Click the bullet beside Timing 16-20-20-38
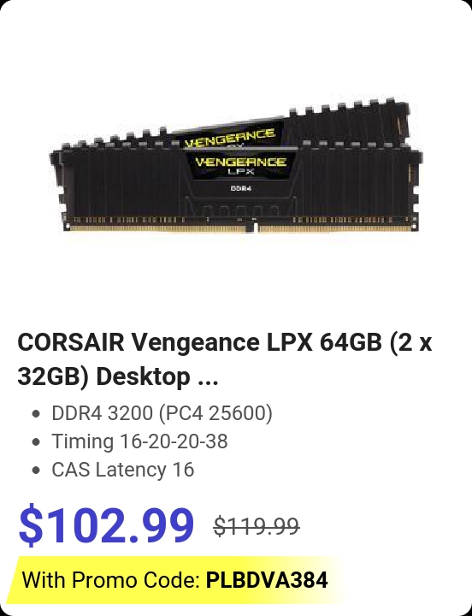 point(36,442)
